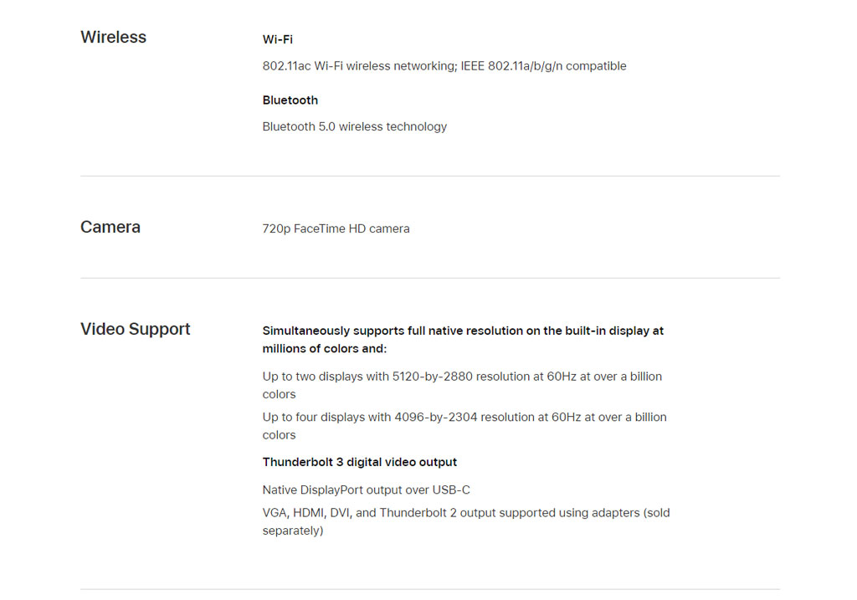The height and width of the screenshot is (600, 857).
Task: Click the Bluetooth 5.0 wireless technology line
Action: click(355, 126)
